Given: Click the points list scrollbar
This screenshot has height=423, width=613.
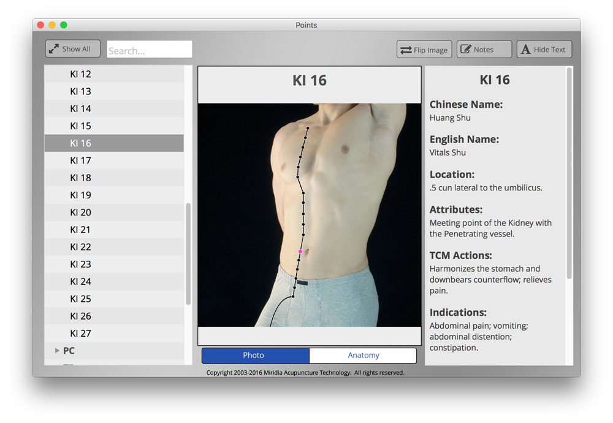Looking at the screenshot, I should [188, 254].
